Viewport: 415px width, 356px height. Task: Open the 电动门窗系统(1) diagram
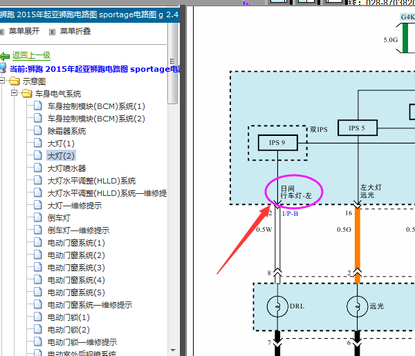click(76, 243)
